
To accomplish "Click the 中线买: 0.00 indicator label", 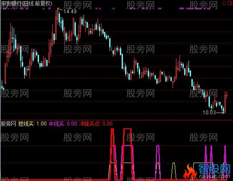I will (x=63, y=124).
